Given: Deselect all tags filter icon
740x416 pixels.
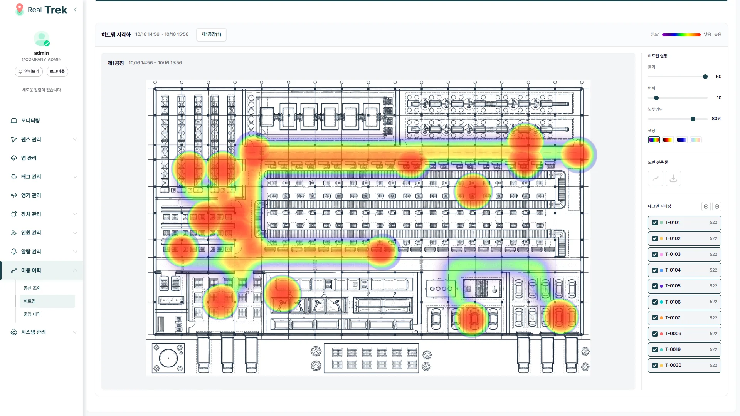Looking at the screenshot, I should pos(716,206).
